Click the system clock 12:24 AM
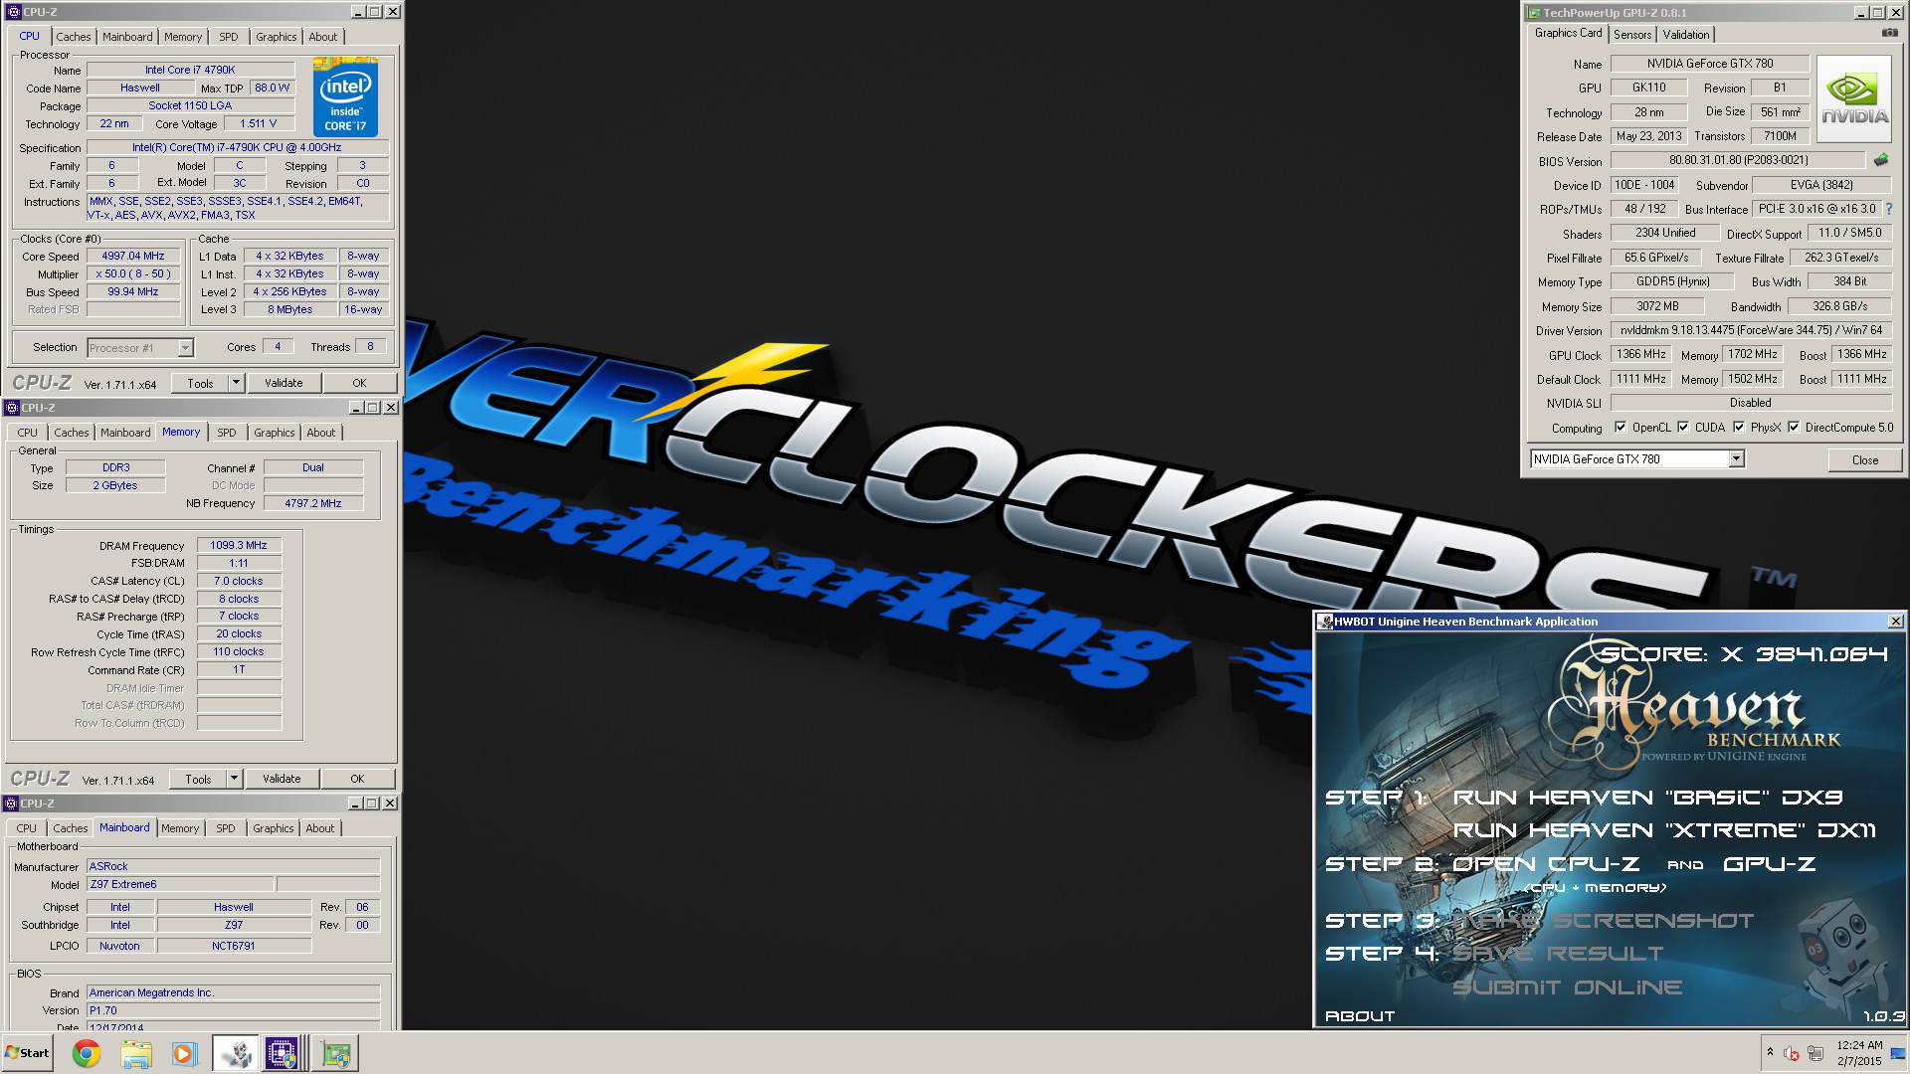The image size is (1910, 1074). click(x=1858, y=1045)
